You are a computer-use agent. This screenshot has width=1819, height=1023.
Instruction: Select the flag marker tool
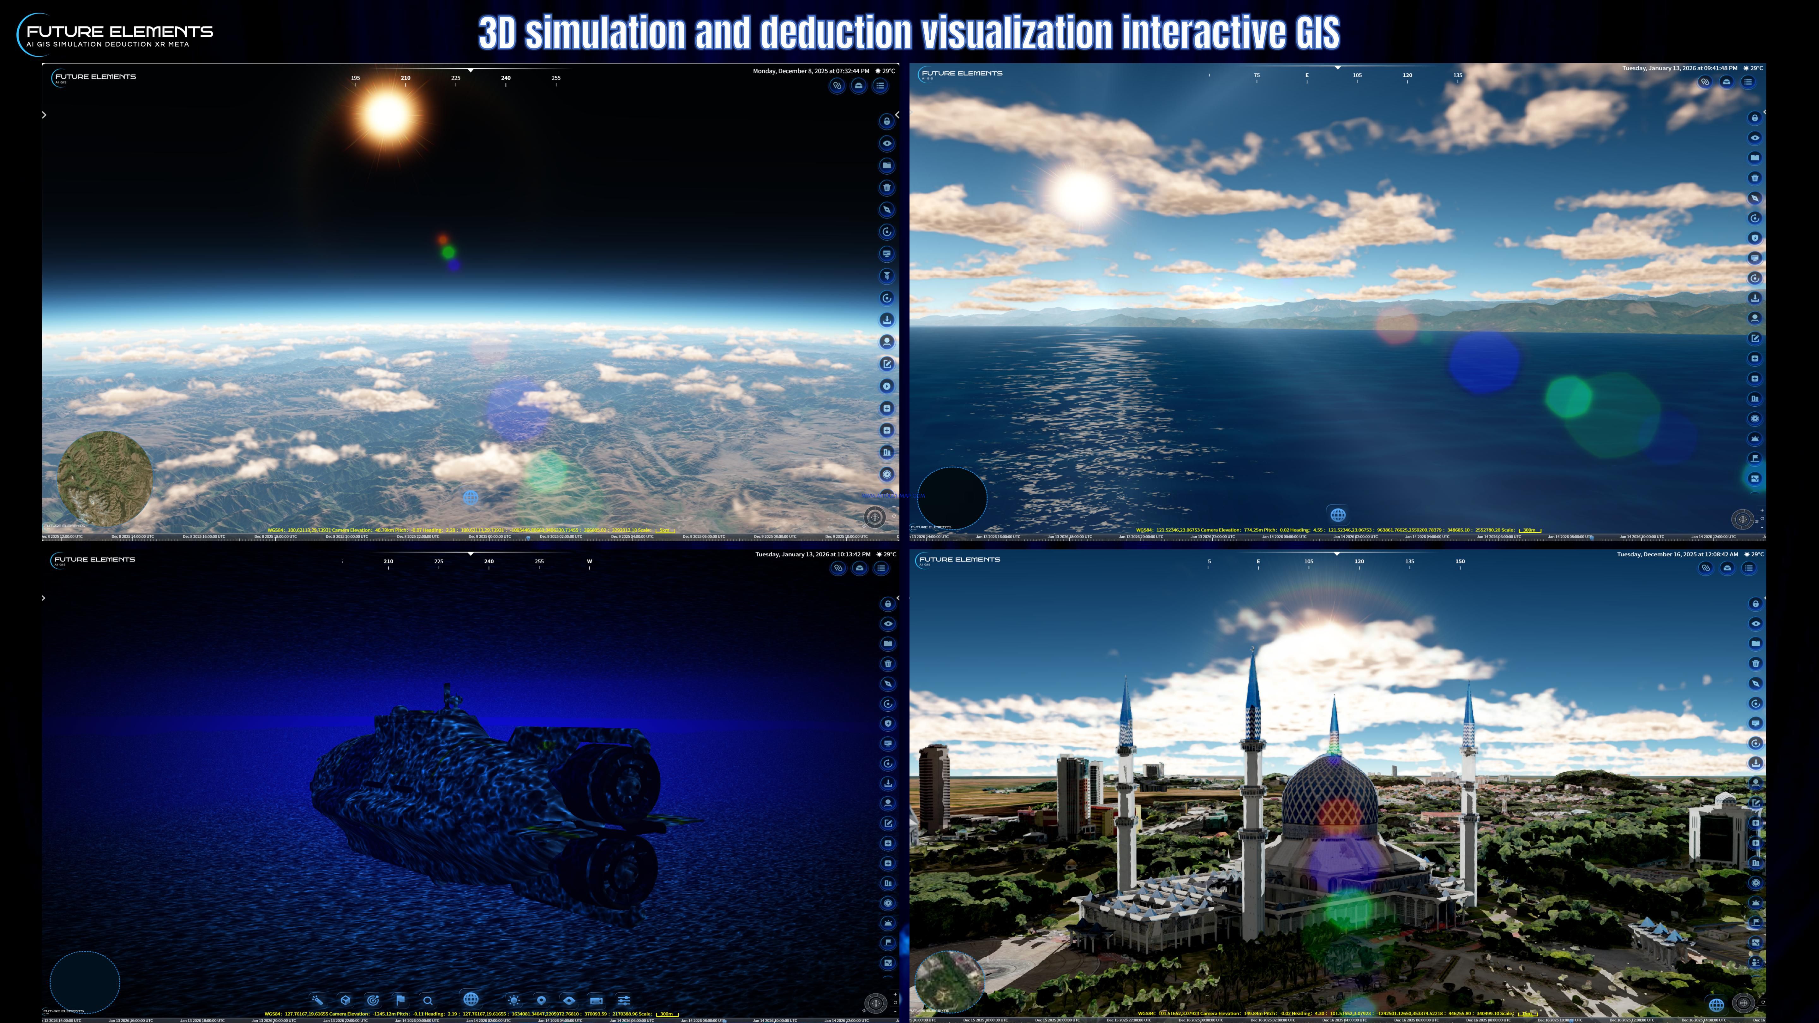coord(400,1000)
